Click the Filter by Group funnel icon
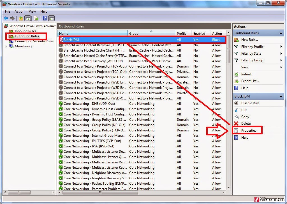Image resolution: width=287 pixels, height=204 pixels. click(236, 60)
